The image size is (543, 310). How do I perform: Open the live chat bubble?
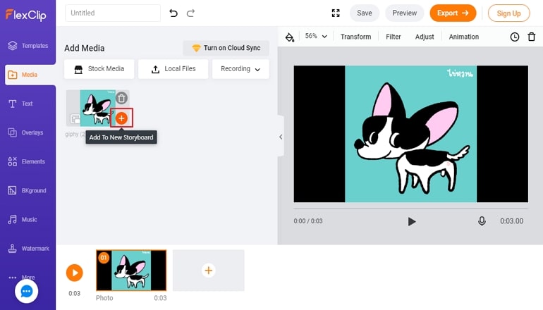tap(26, 291)
